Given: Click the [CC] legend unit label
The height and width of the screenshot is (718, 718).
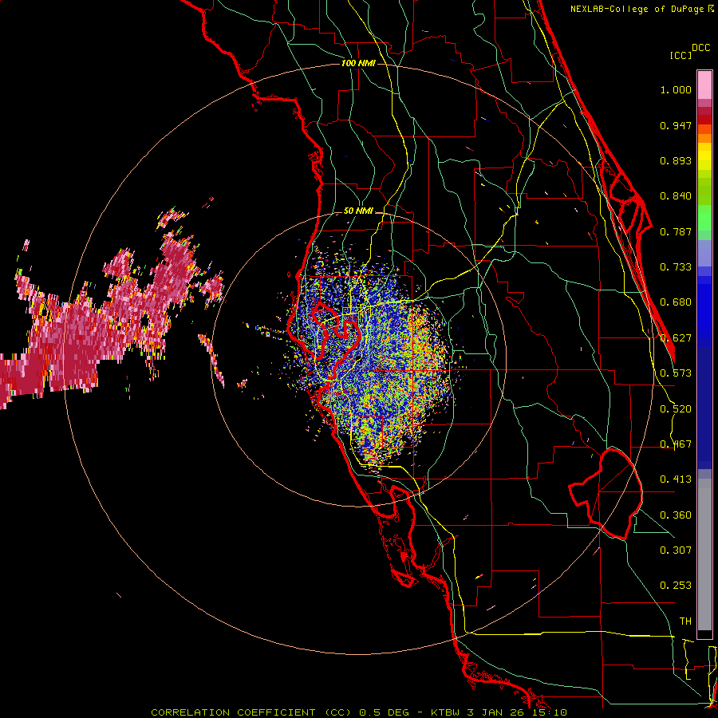Looking at the screenshot, I should [681, 55].
